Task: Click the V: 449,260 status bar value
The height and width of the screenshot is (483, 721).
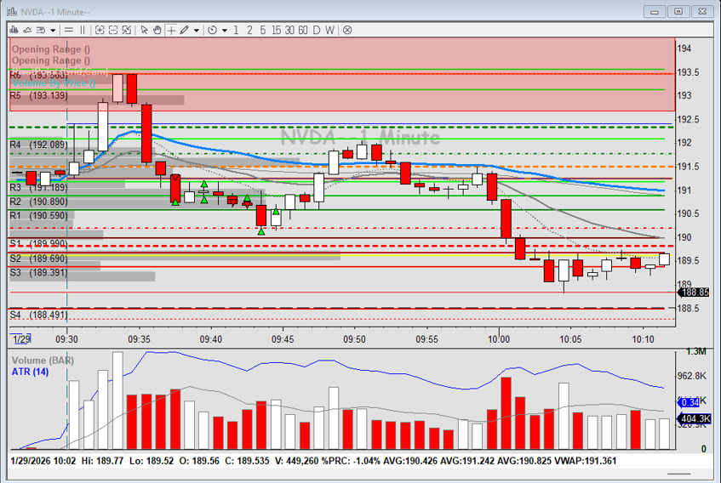Action: (x=296, y=461)
